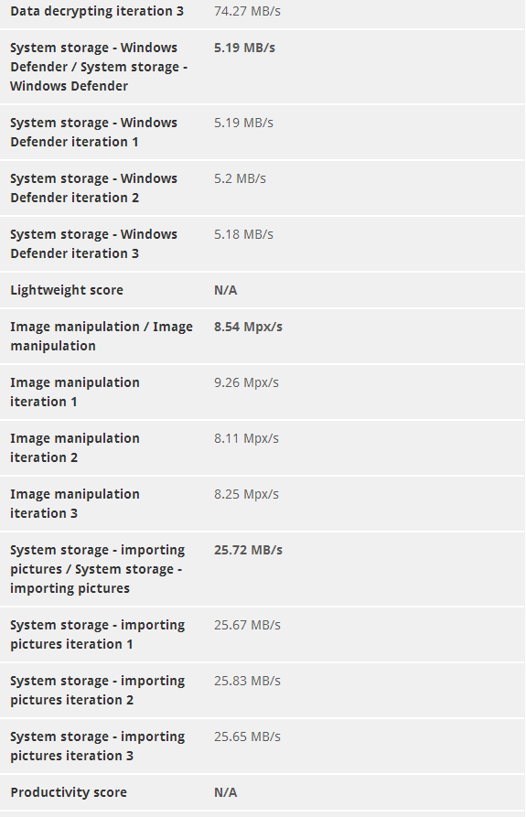The image size is (526, 817).
Task: Select the 74.27 MB/s value
Action: point(247,11)
